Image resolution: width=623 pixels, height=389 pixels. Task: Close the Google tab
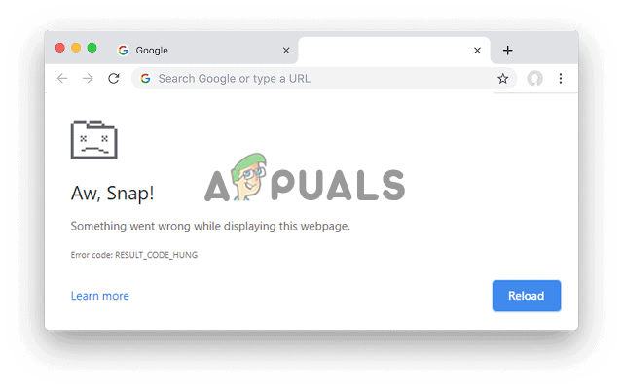(286, 51)
